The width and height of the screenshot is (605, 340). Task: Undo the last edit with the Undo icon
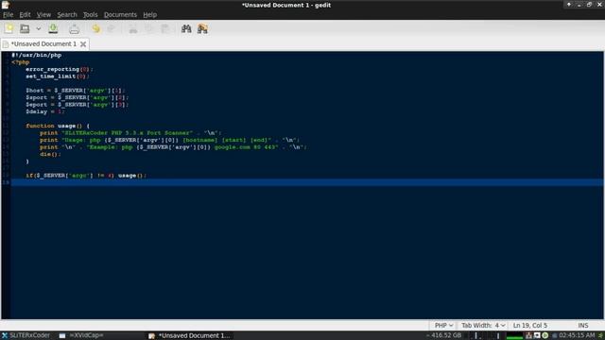[95, 28]
